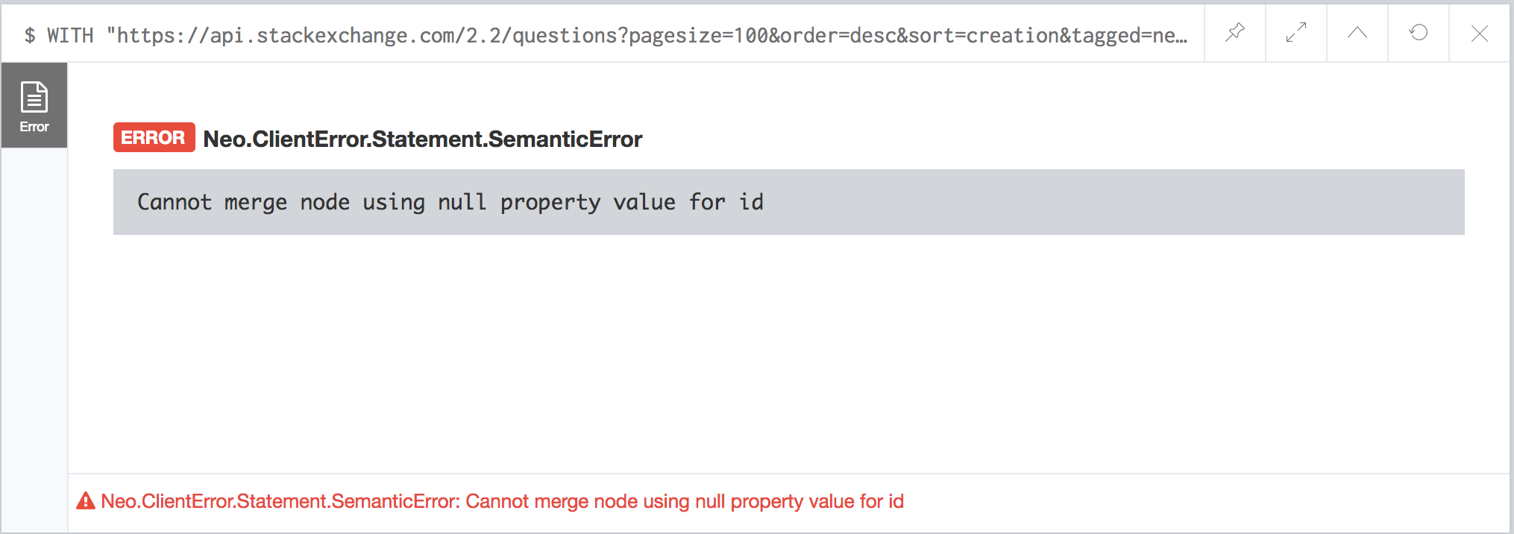Place cursor on sort=creation in the query
This screenshot has height=534, width=1514.
pos(978,34)
